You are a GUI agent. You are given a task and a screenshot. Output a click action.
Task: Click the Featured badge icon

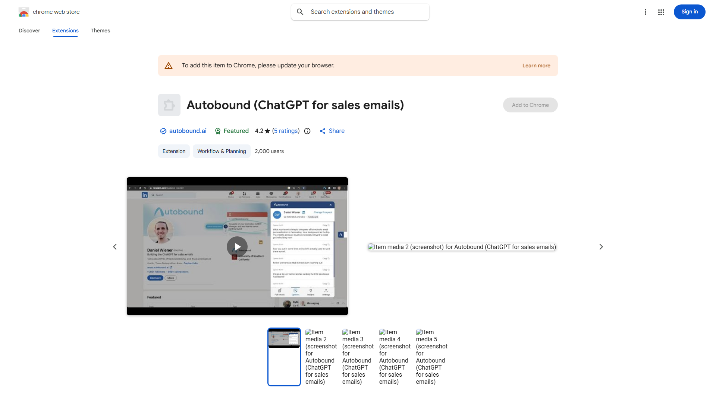[218, 131]
